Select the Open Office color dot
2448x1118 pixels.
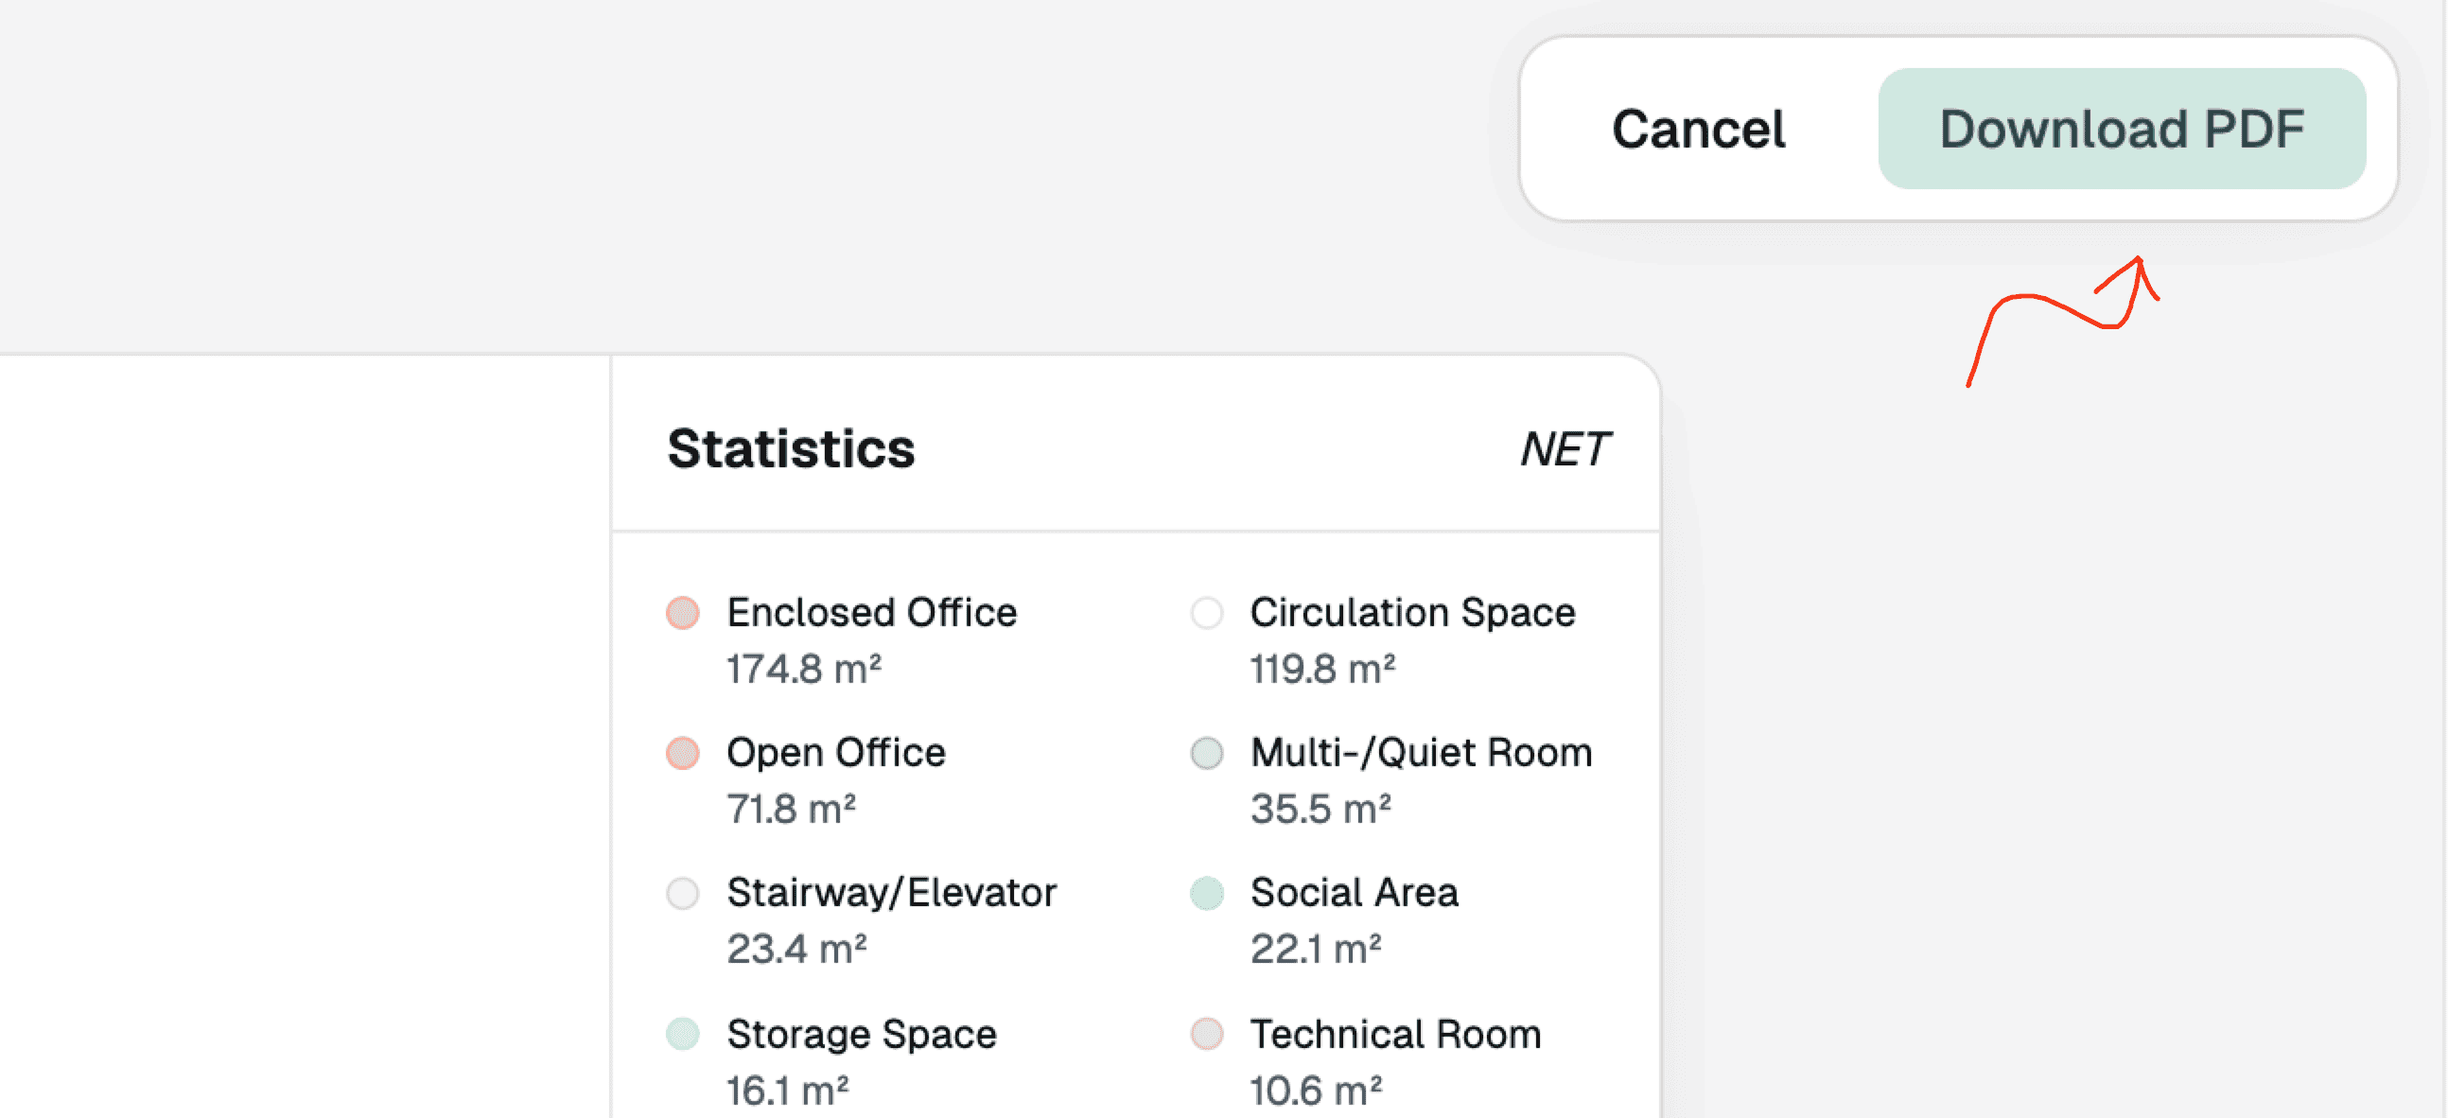(682, 753)
